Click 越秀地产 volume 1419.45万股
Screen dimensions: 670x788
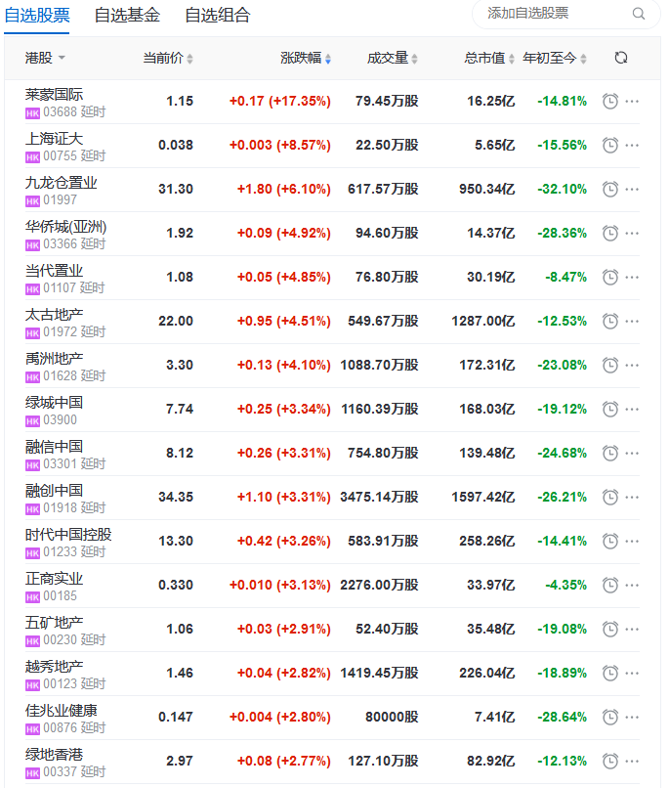(379, 673)
